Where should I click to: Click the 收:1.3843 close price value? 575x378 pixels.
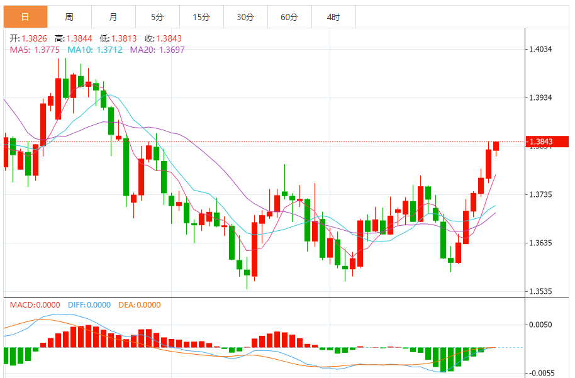point(163,38)
